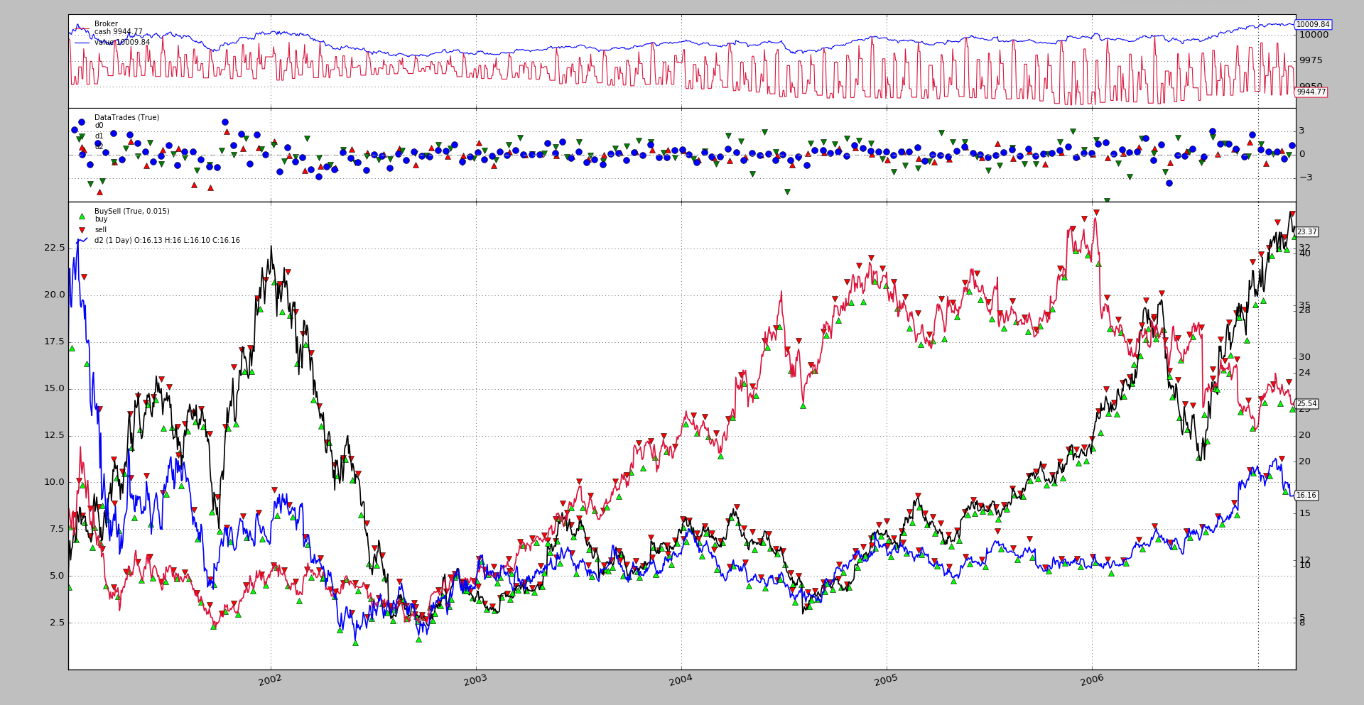This screenshot has height=705, width=1364.
Task: Click the 2005 x-axis label
Action: click(886, 680)
